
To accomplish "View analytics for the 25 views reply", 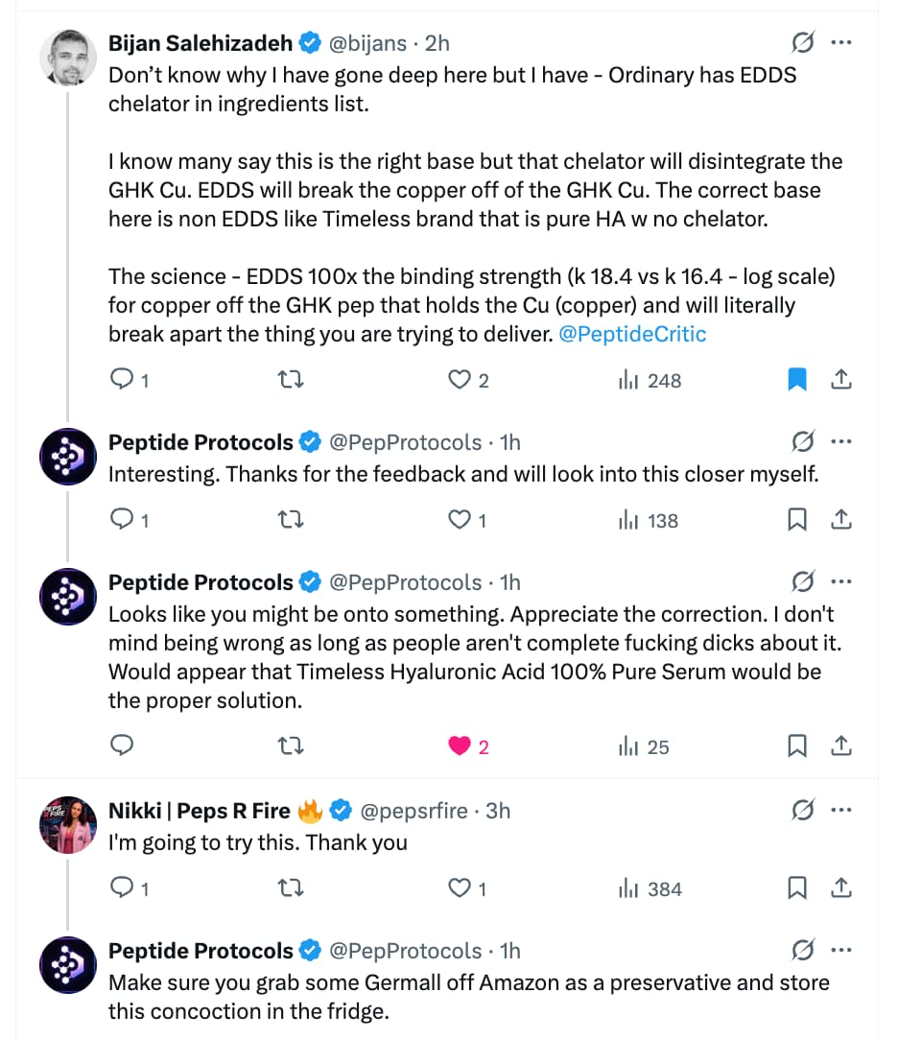I will (644, 746).
